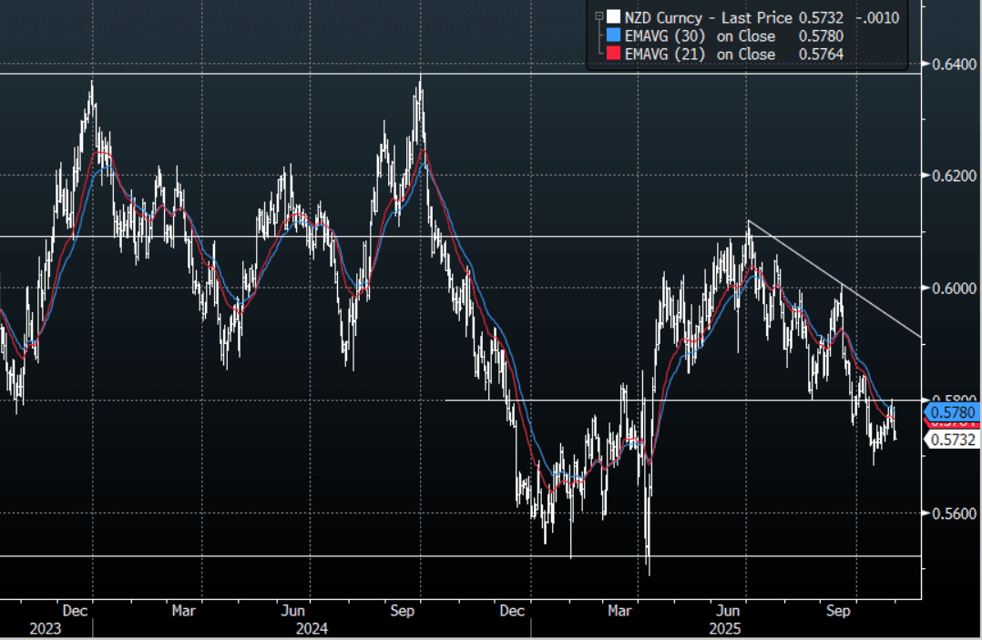Image resolution: width=982 pixels, height=640 pixels.
Task: Click the 2023 year label on time axis
Action: pos(44,628)
